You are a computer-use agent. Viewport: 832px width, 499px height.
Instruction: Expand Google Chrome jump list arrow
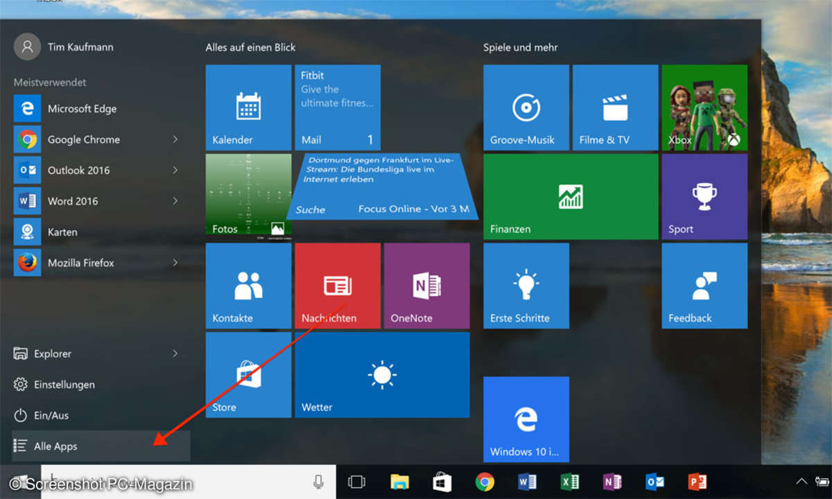pos(175,139)
